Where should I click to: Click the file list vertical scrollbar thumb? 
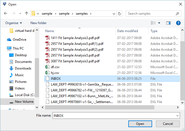click(x=182, y=71)
